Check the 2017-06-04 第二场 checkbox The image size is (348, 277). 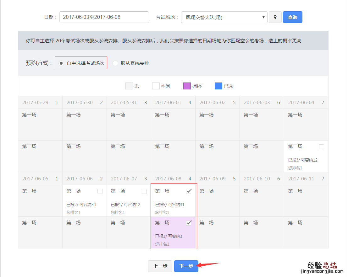(x=321, y=146)
